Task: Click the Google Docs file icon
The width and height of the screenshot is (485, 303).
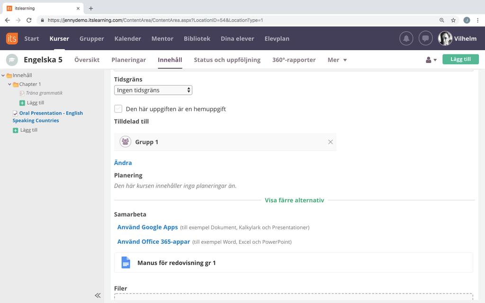Action: tap(126, 263)
